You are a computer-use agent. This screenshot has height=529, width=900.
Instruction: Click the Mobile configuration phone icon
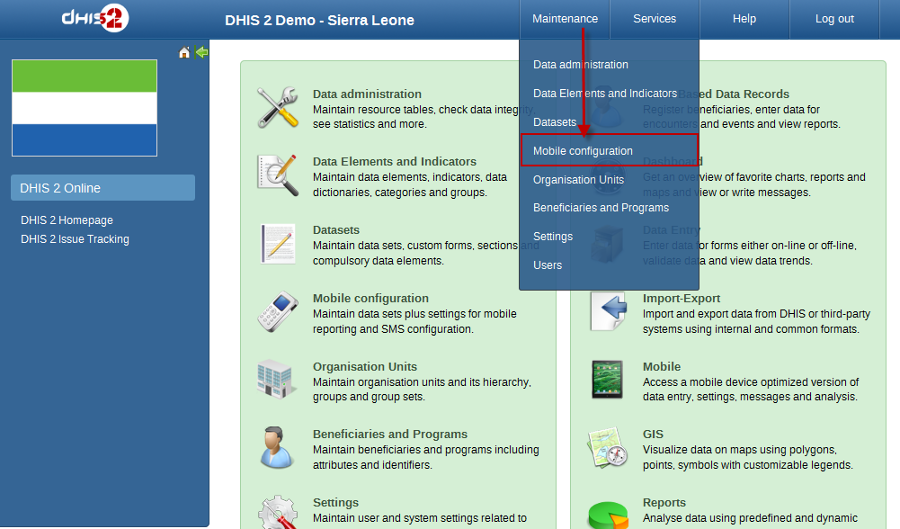coord(278,312)
